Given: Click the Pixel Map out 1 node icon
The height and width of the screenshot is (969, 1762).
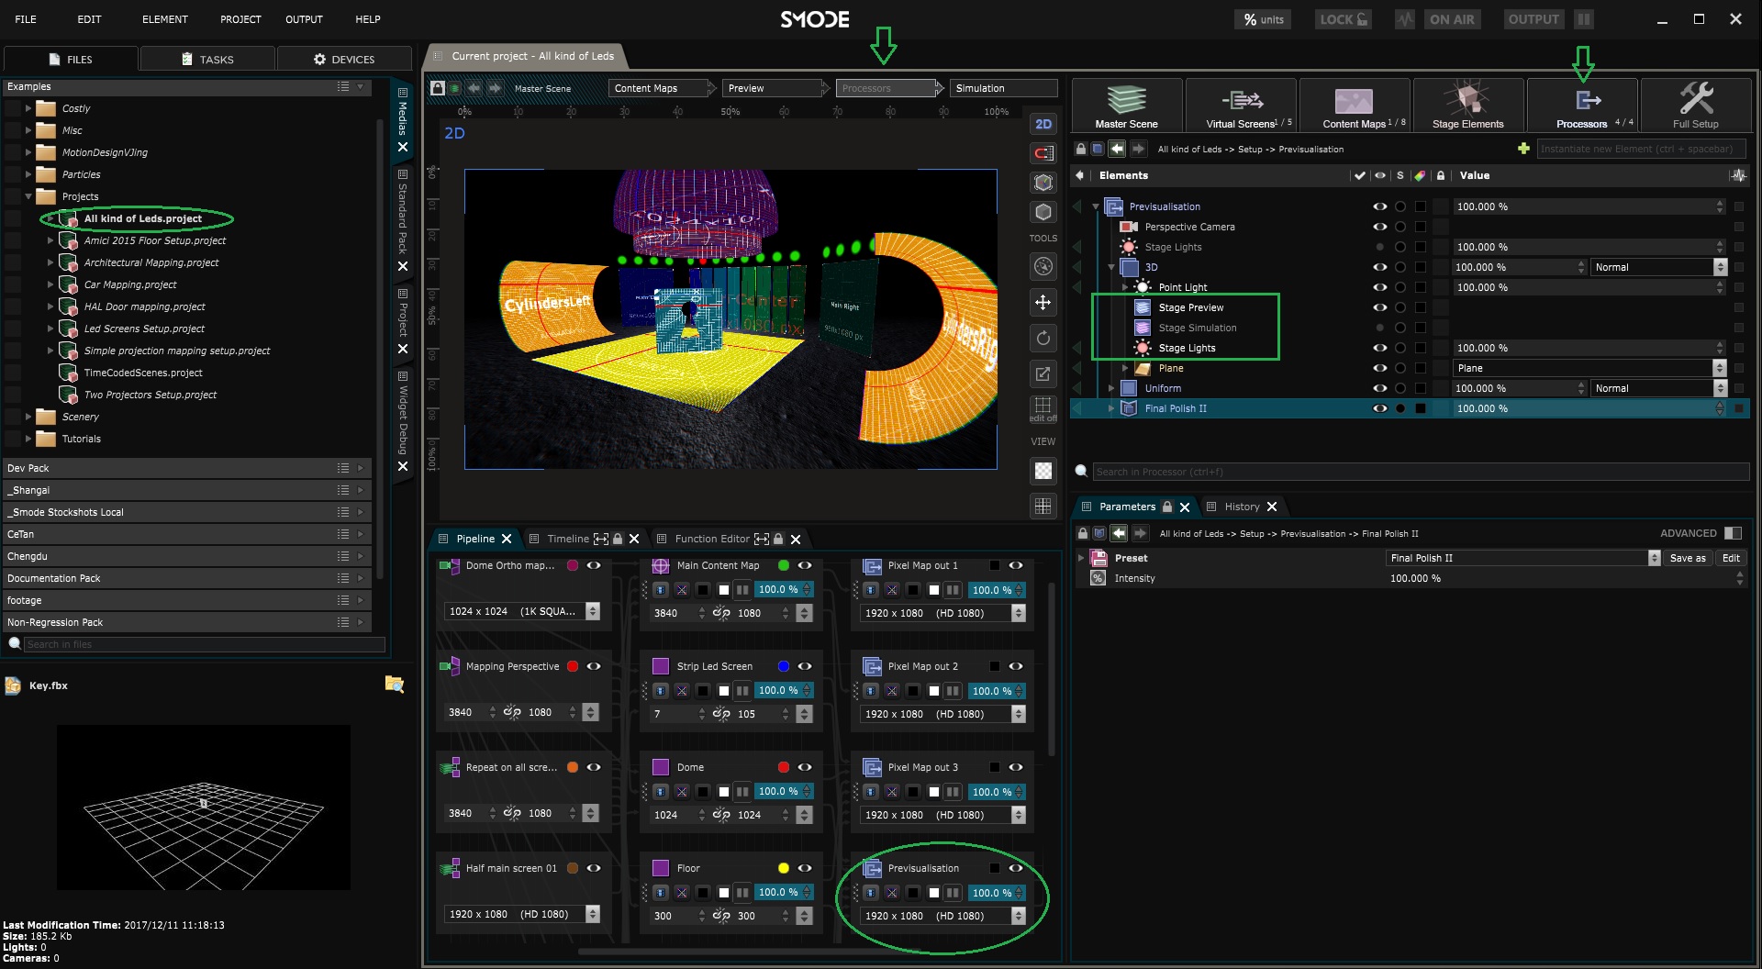Looking at the screenshot, I should tap(873, 565).
